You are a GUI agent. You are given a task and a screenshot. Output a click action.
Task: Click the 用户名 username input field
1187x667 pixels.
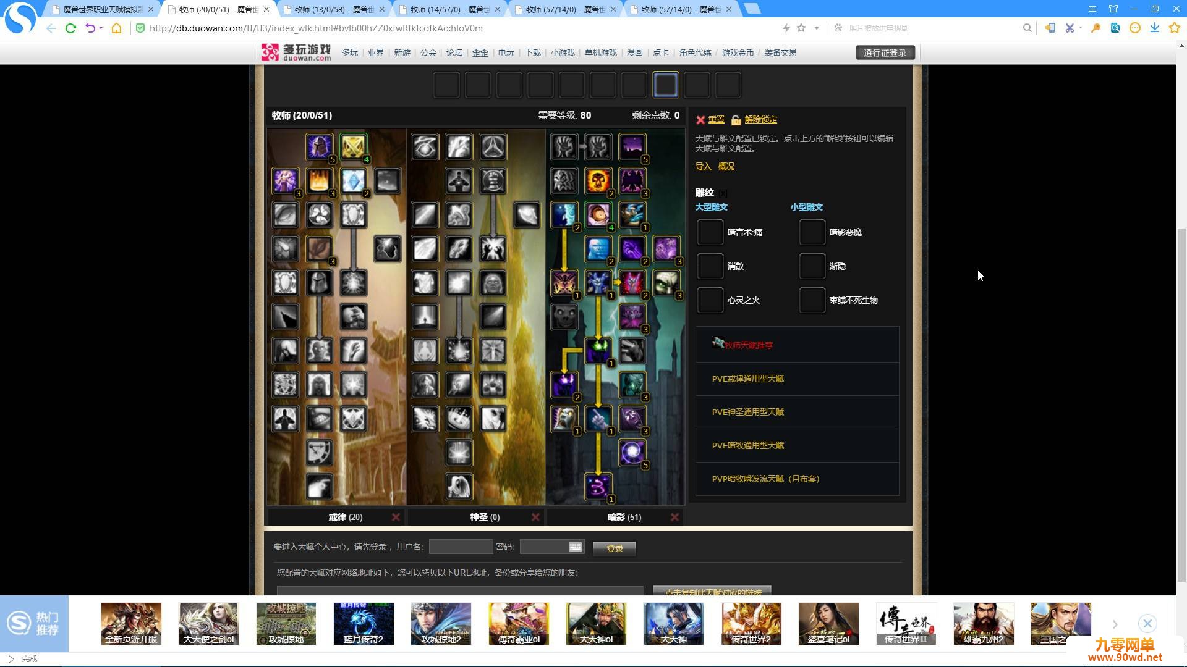[461, 547]
